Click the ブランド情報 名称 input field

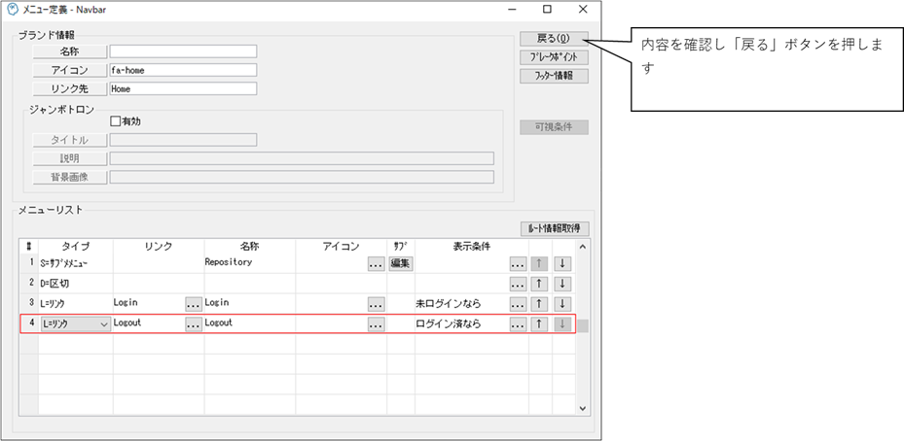tap(183, 51)
